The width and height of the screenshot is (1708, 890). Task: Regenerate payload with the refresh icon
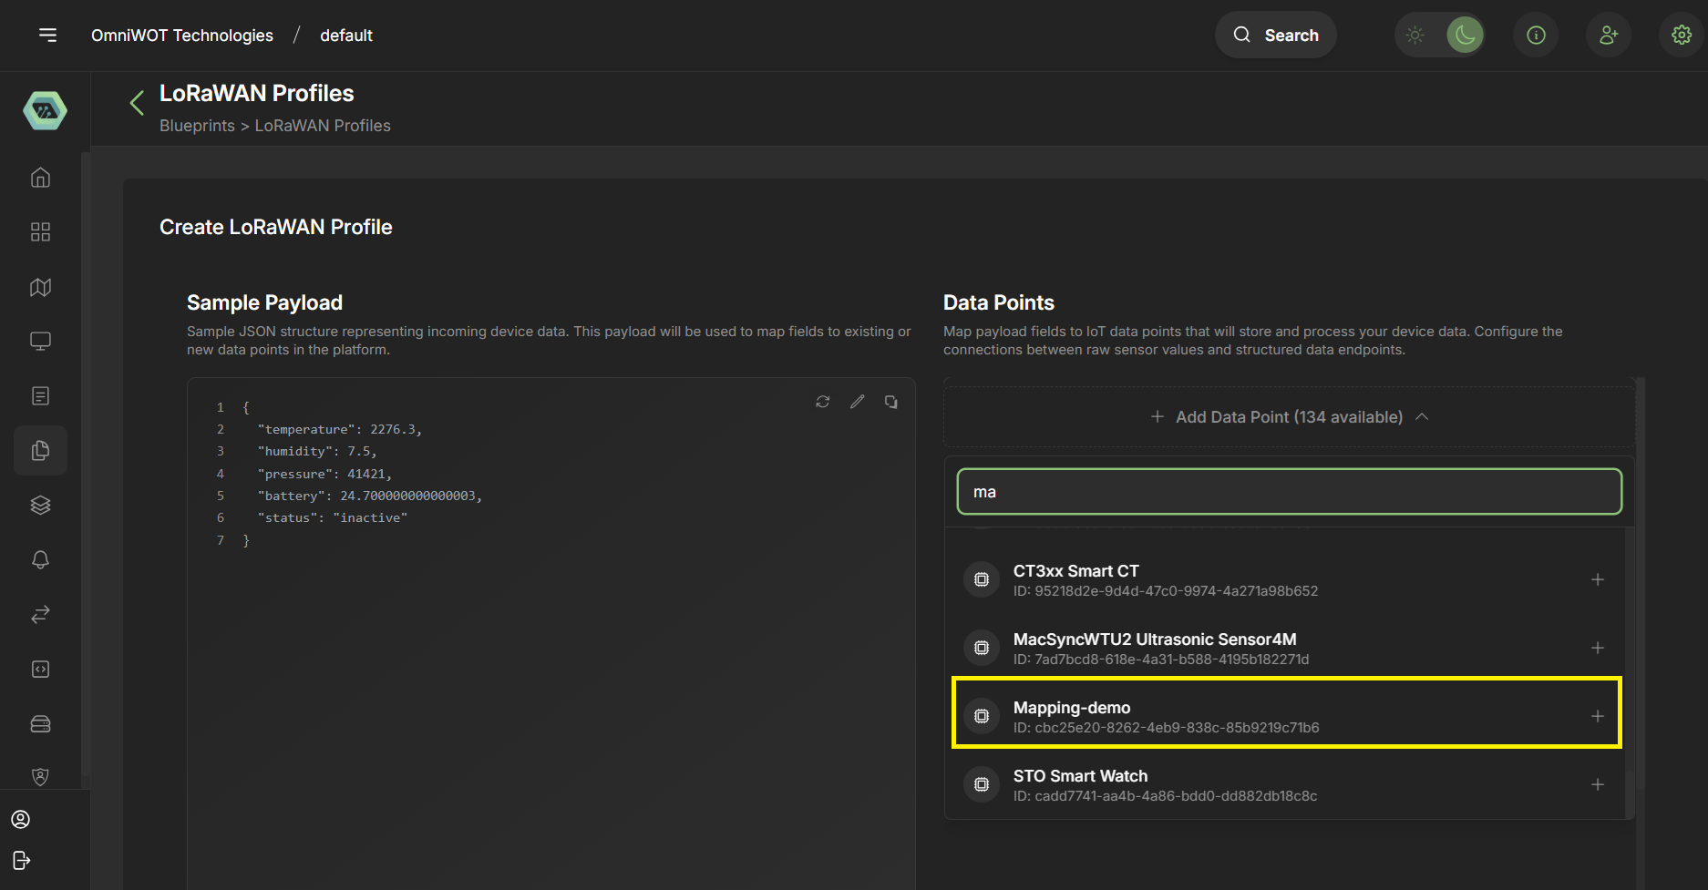click(822, 401)
